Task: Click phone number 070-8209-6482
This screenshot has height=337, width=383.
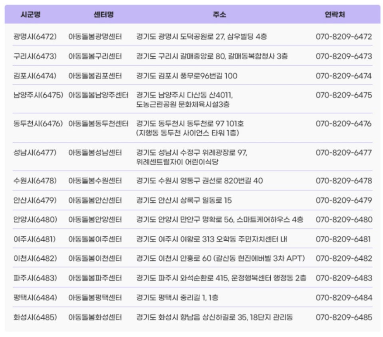Action: (x=344, y=258)
